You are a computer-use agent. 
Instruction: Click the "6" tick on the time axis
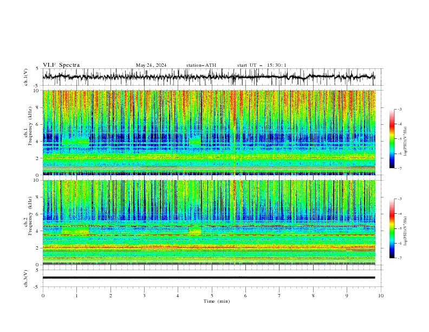pos(245,296)
